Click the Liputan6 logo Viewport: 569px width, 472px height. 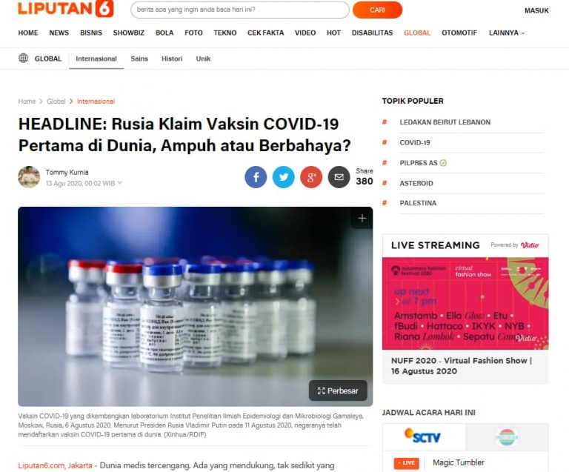coord(66,9)
